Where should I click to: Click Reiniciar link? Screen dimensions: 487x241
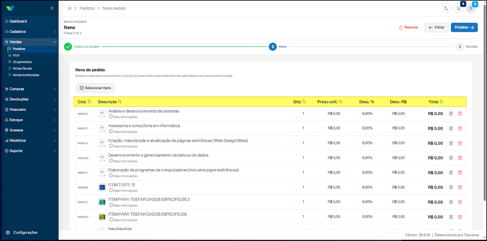pyautogui.click(x=408, y=27)
